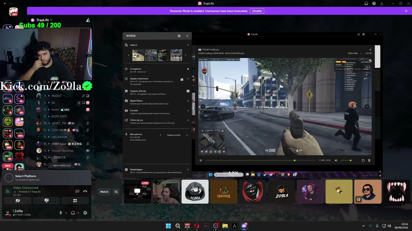Open the LIVE stream preview tile

(137, 192)
